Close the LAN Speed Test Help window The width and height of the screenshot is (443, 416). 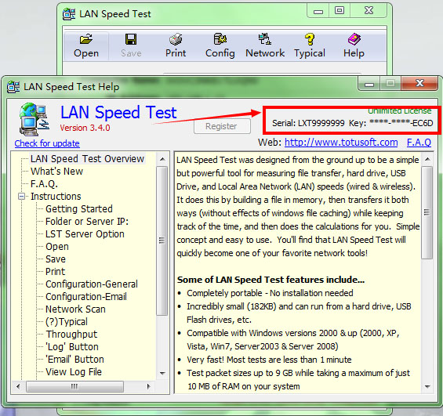point(419,83)
